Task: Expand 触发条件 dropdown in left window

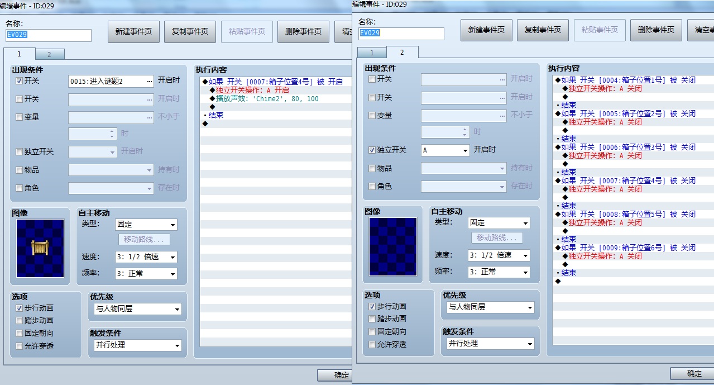Action: (138, 345)
